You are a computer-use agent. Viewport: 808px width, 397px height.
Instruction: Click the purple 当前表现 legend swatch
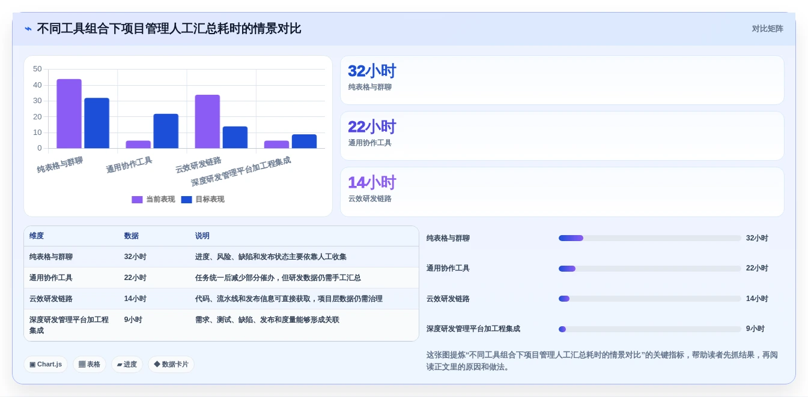tap(137, 200)
